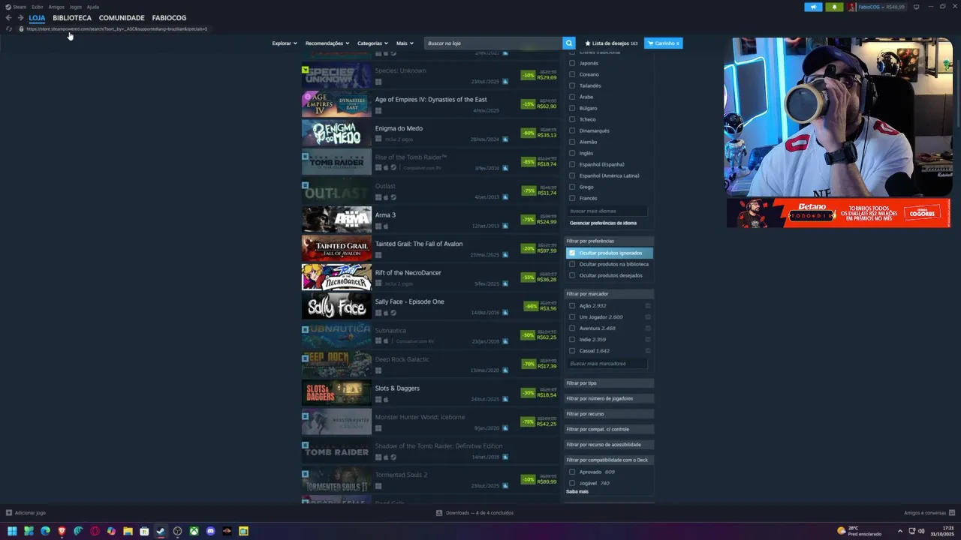Click the Buscar mais idiomas field
The image size is (961, 540).
(607, 211)
